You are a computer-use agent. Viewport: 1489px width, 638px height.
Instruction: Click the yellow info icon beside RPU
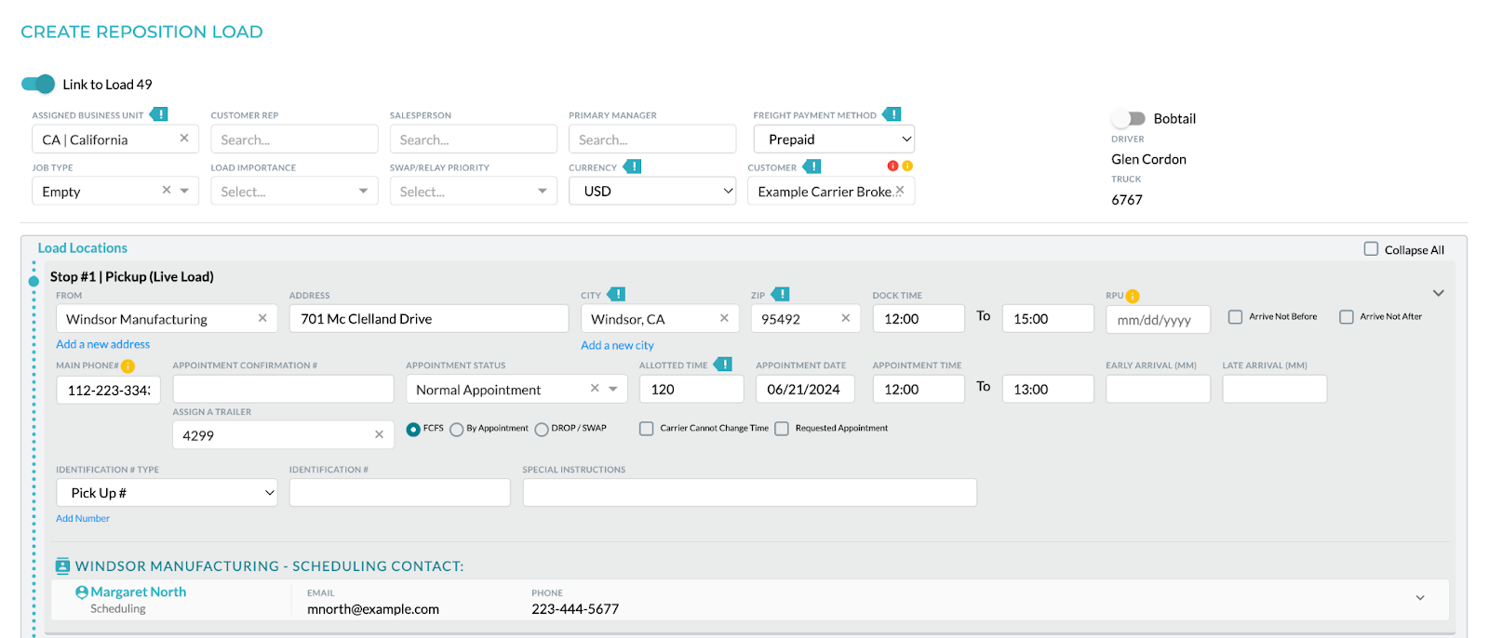pos(1133,297)
